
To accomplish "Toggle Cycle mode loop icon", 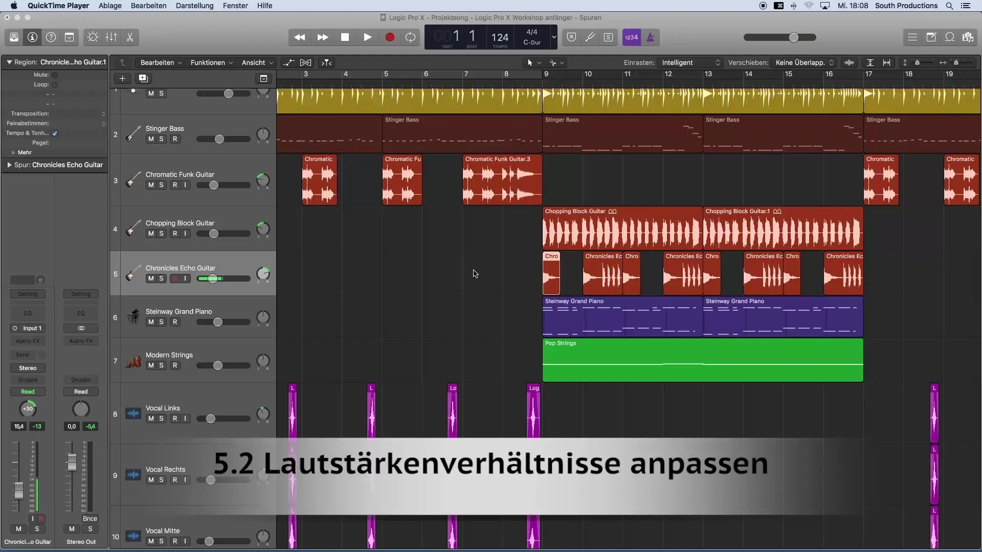I will pyautogui.click(x=411, y=37).
